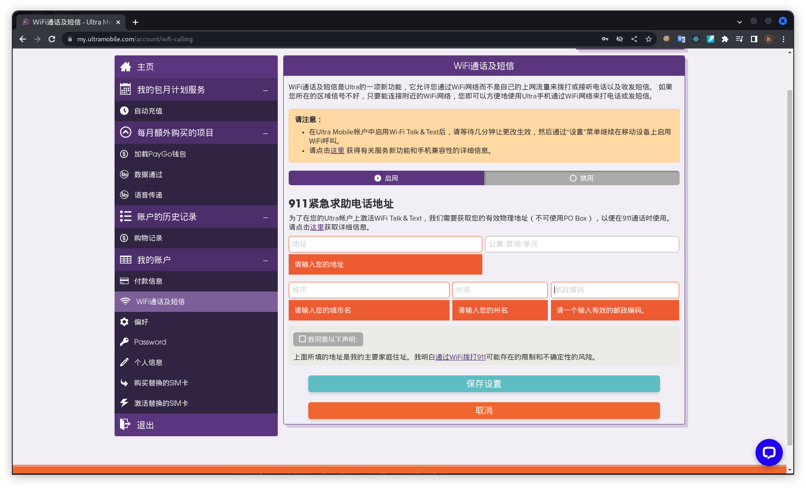
Task: Collapse the 我的包月计划服务 section
Action: pos(265,90)
